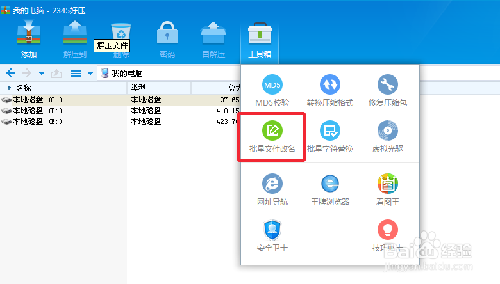Click the list view mode icon
Image resolution: width=500 pixels, height=284 pixels.
(76, 74)
